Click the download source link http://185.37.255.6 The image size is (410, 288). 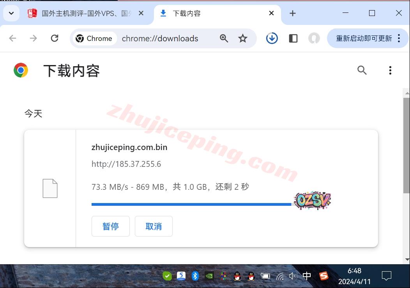126,164
